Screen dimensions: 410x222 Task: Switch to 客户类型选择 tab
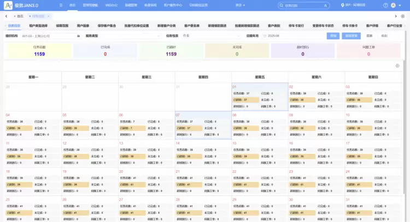(x=38, y=26)
